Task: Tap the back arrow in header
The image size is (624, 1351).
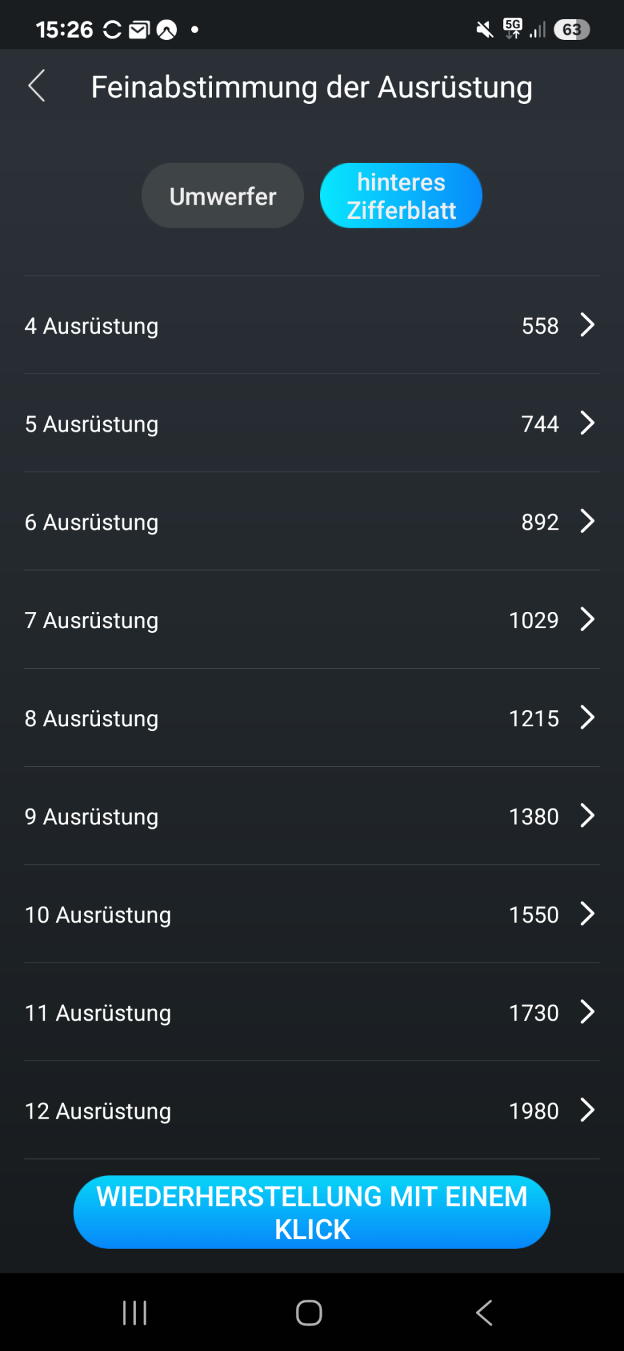Action: pyautogui.click(x=37, y=86)
